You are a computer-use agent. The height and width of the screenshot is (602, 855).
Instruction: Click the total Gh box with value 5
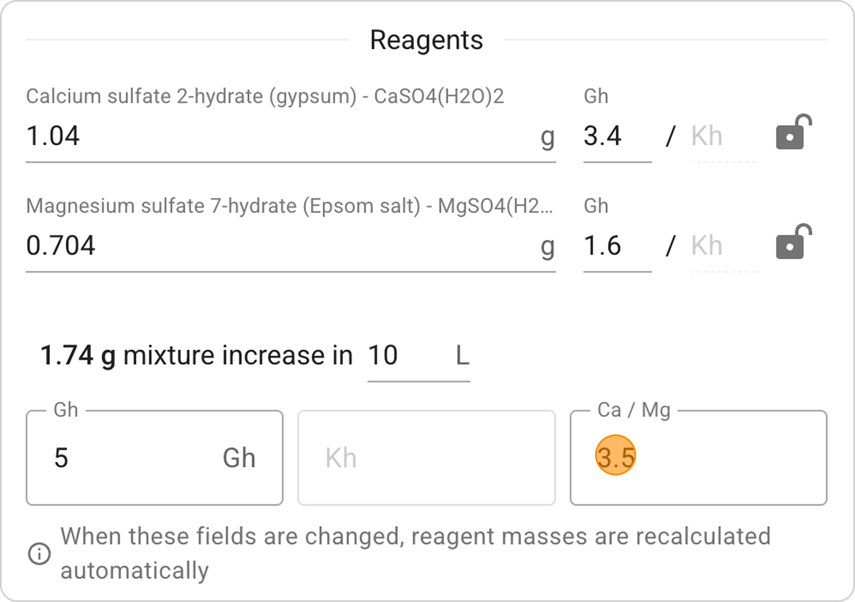click(x=154, y=457)
